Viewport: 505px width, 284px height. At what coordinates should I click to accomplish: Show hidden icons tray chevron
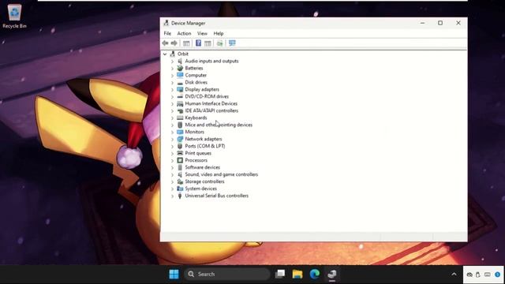point(454,275)
